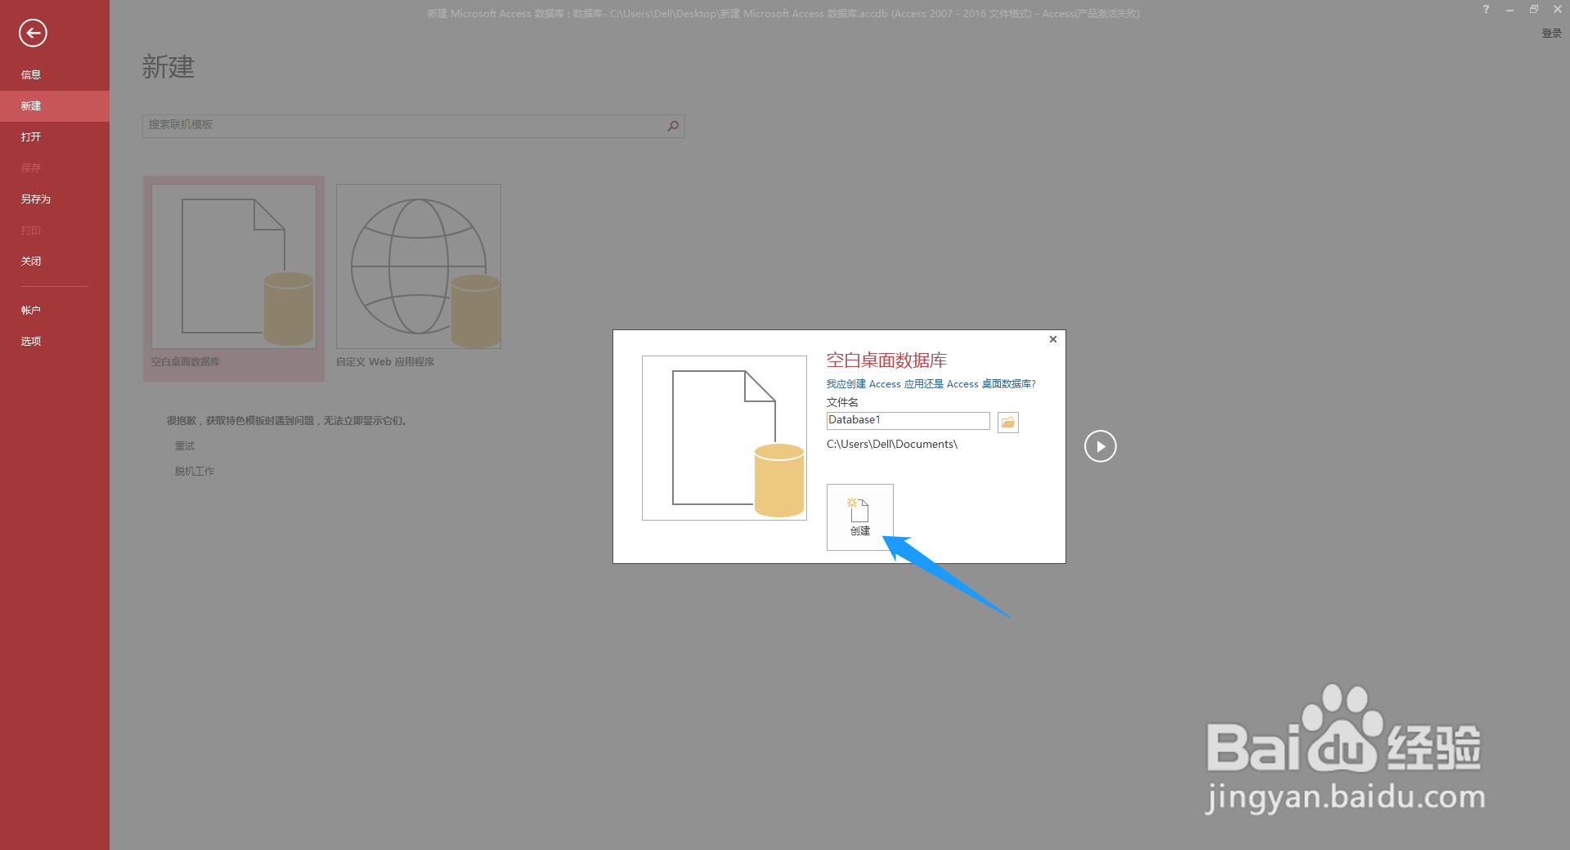Go back using the circled arrow
1570x850 pixels.
(33, 33)
